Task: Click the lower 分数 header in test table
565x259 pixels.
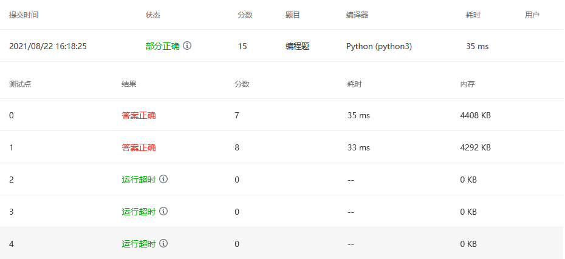Action: pyautogui.click(x=242, y=84)
